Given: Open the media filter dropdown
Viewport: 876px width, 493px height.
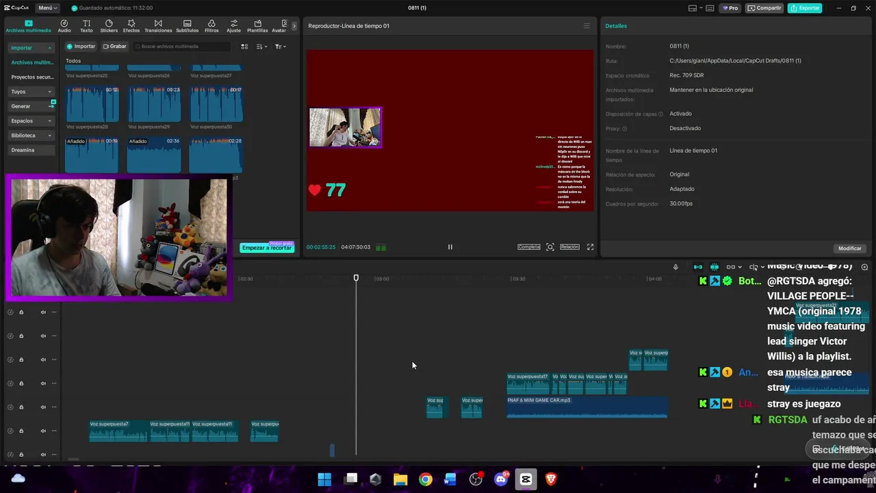Looking at the screenshot, I should 281,47.
